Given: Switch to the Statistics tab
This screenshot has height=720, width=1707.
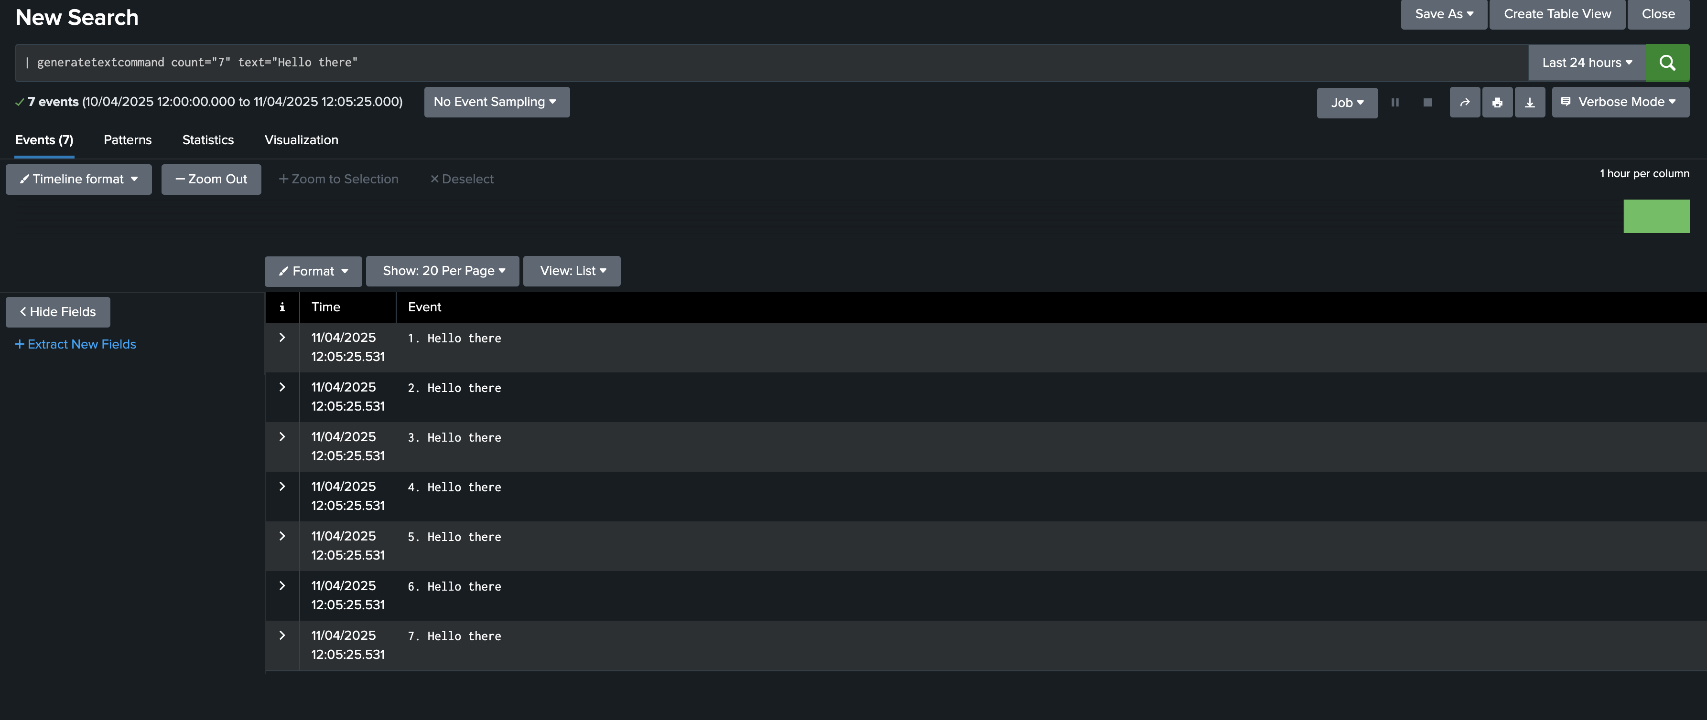Looking at the screenshot, I should 208,140.
